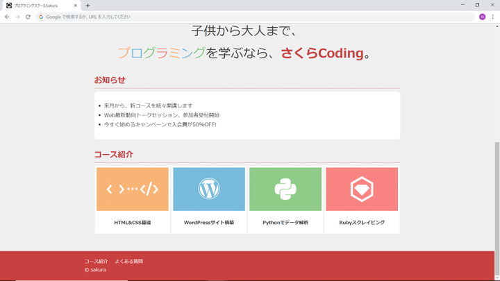Viewport: 500px width, 281px height.
Task: Click the HTML code brackets icon
Action: click(133, 189)
